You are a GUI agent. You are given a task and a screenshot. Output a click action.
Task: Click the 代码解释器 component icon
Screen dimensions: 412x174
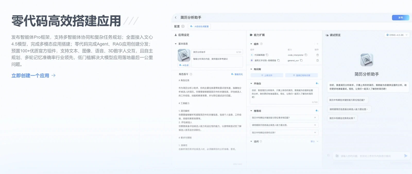[x=252, y=55]
